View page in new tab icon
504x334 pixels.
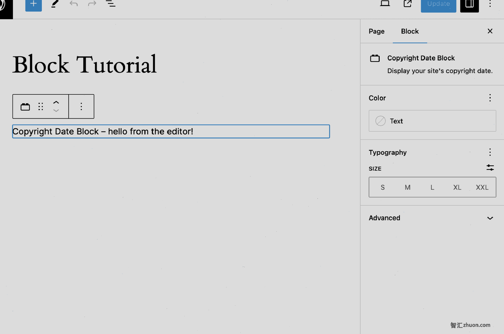(407, 4)
